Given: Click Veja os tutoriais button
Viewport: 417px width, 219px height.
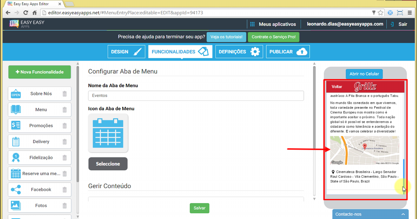Looking at the screenshot, I should point(226,37).
